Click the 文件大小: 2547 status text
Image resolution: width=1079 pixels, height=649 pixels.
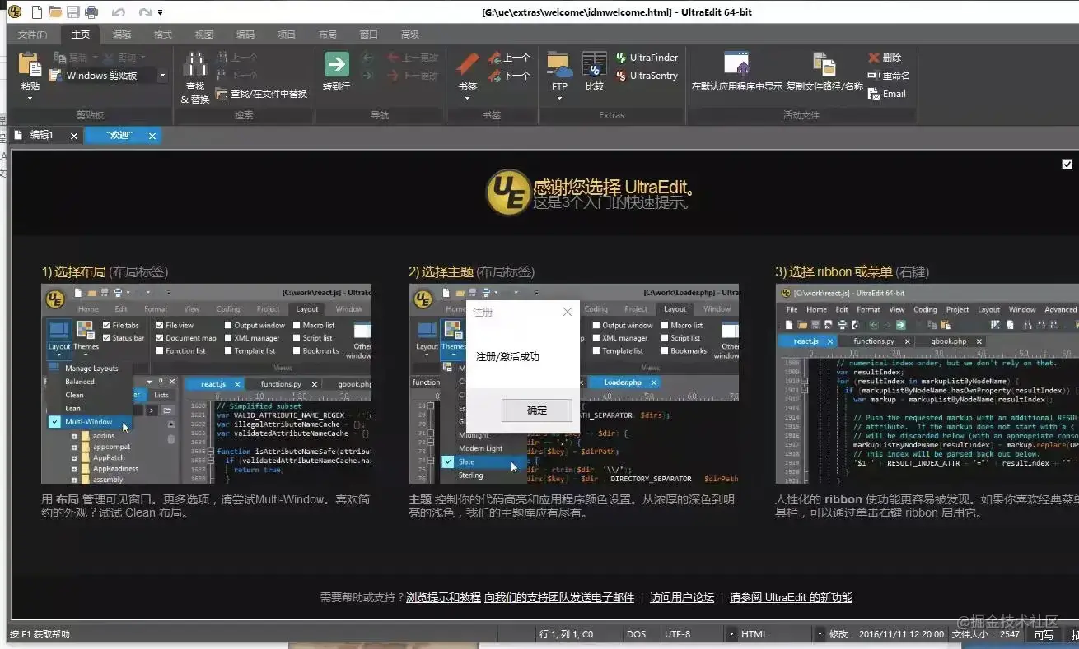pyautogui.click(x=986, y=634)
